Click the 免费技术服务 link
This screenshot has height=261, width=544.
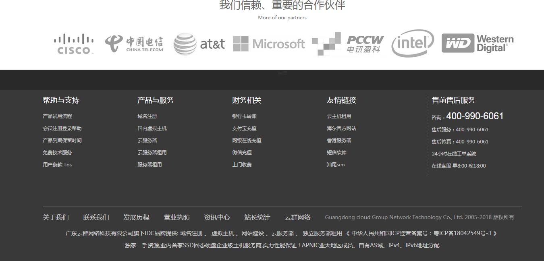(x=57, y=153)
